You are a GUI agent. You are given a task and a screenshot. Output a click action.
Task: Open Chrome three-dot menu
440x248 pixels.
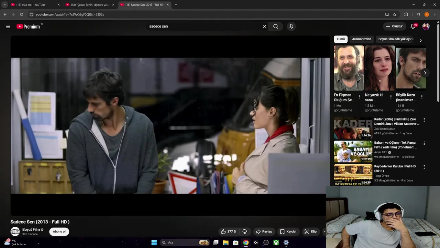click(x=435, y=14)
